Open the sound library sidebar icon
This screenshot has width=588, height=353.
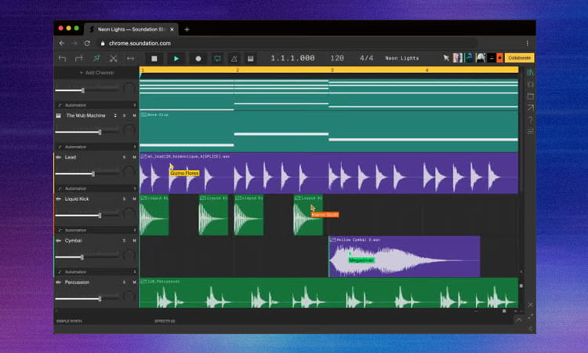pos(530,72)
